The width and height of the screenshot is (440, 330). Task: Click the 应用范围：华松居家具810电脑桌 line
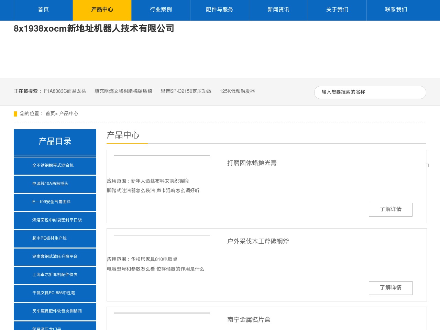pyautogui.click(x=142, y=259)
